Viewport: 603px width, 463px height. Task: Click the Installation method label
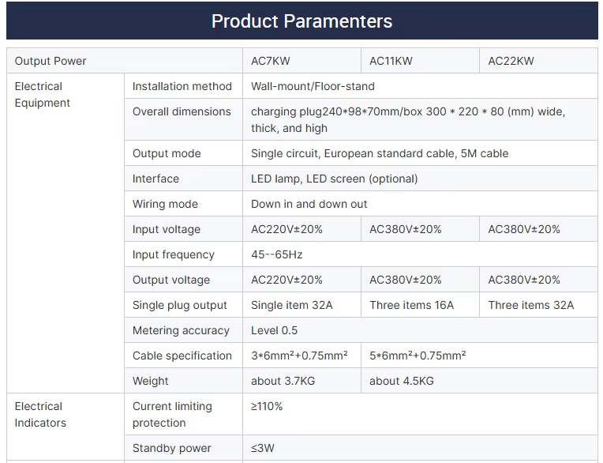pos(182,86)
